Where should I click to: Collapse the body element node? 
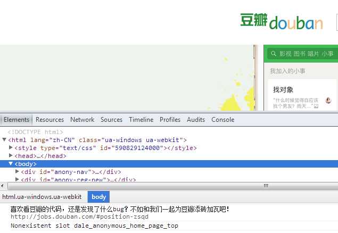[11, 164]
